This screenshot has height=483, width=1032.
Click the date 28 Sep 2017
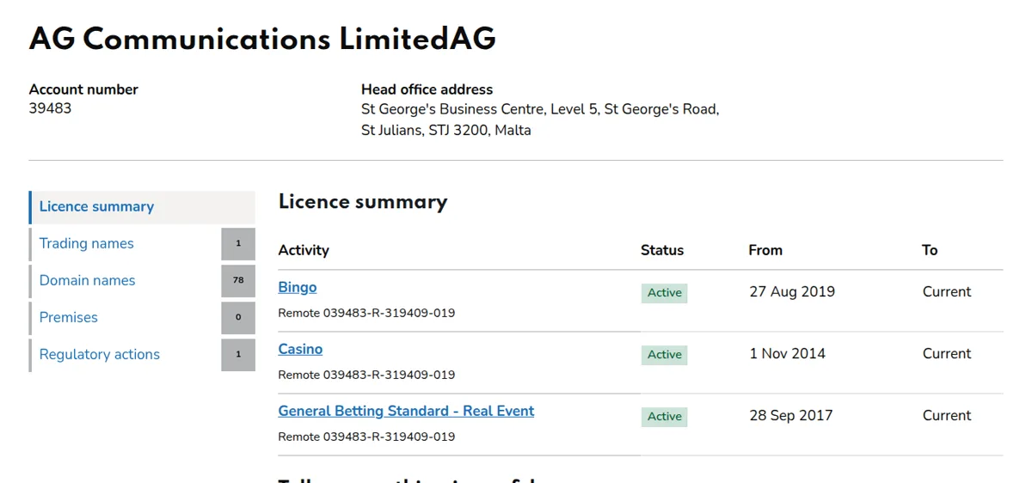pos(791,415)
